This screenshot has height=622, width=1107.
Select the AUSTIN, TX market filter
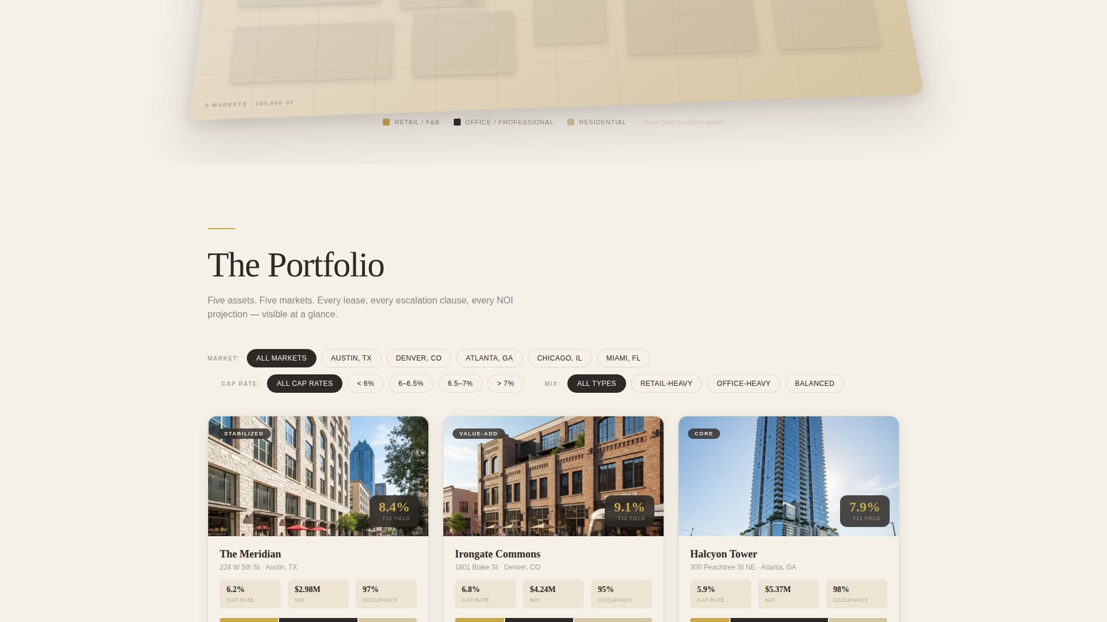click(x=351, y=358)
